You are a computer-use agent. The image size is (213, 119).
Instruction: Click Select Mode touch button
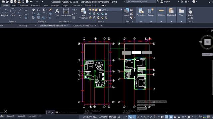190,13
